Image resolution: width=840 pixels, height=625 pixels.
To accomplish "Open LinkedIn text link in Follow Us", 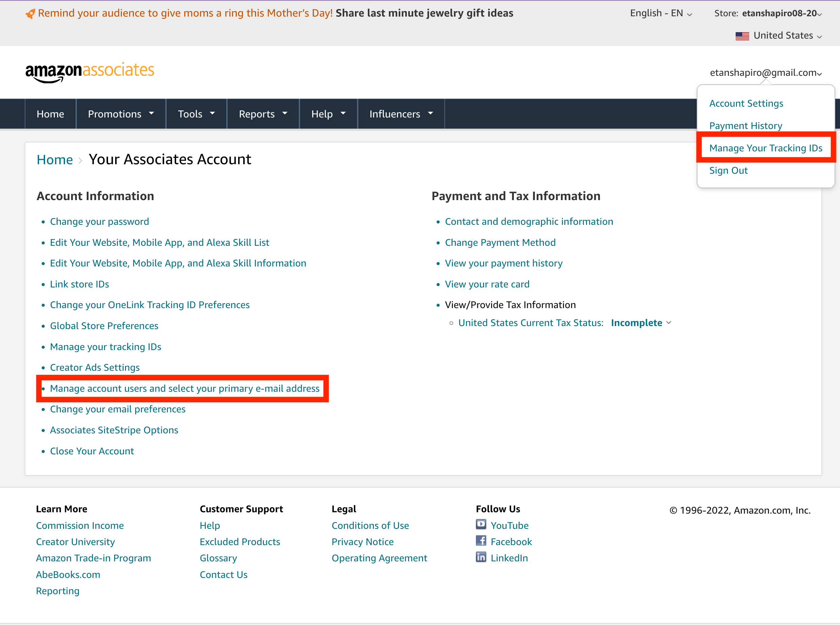I will 509,558.
